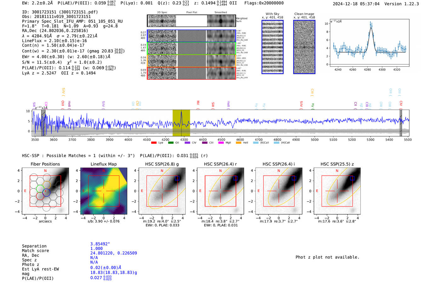441x300 pixels.
Task: Open the HSC SSP(26.8) g image
Action: tap(162, 191)
